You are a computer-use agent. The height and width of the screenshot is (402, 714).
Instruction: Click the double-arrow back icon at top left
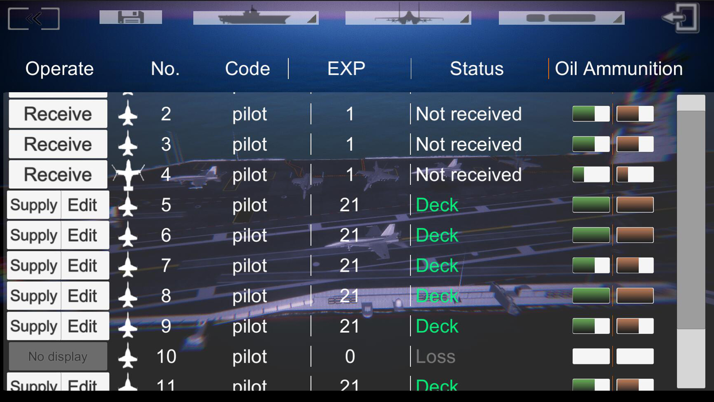click(33, 17)
